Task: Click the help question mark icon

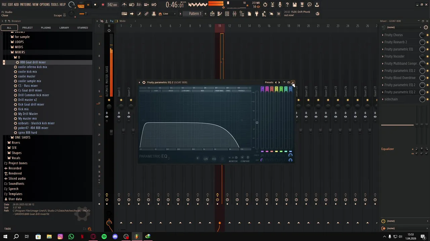Action: pyautogui.click(x=287, y=5)
